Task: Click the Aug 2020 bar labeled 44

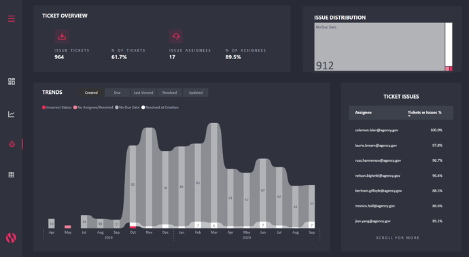Action: [295, 207]
